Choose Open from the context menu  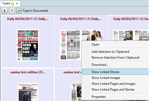click(115, 45)
